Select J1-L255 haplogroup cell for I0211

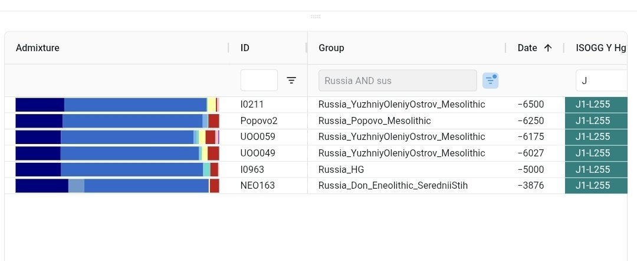pos(596,105)
